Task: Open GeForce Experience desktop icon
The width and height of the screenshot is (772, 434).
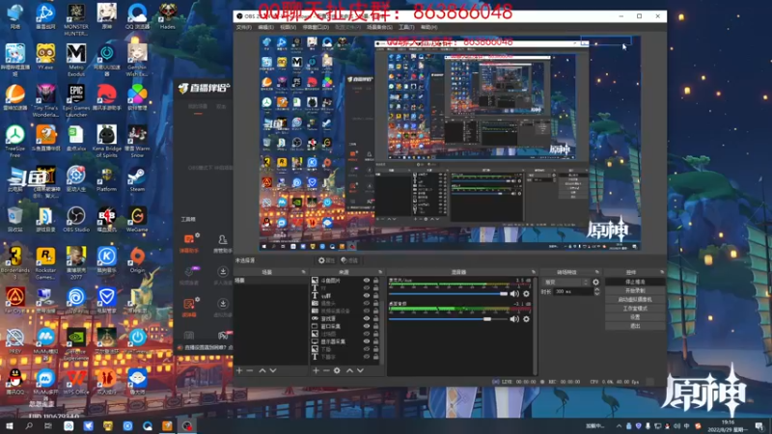Action: pos(76,344)
